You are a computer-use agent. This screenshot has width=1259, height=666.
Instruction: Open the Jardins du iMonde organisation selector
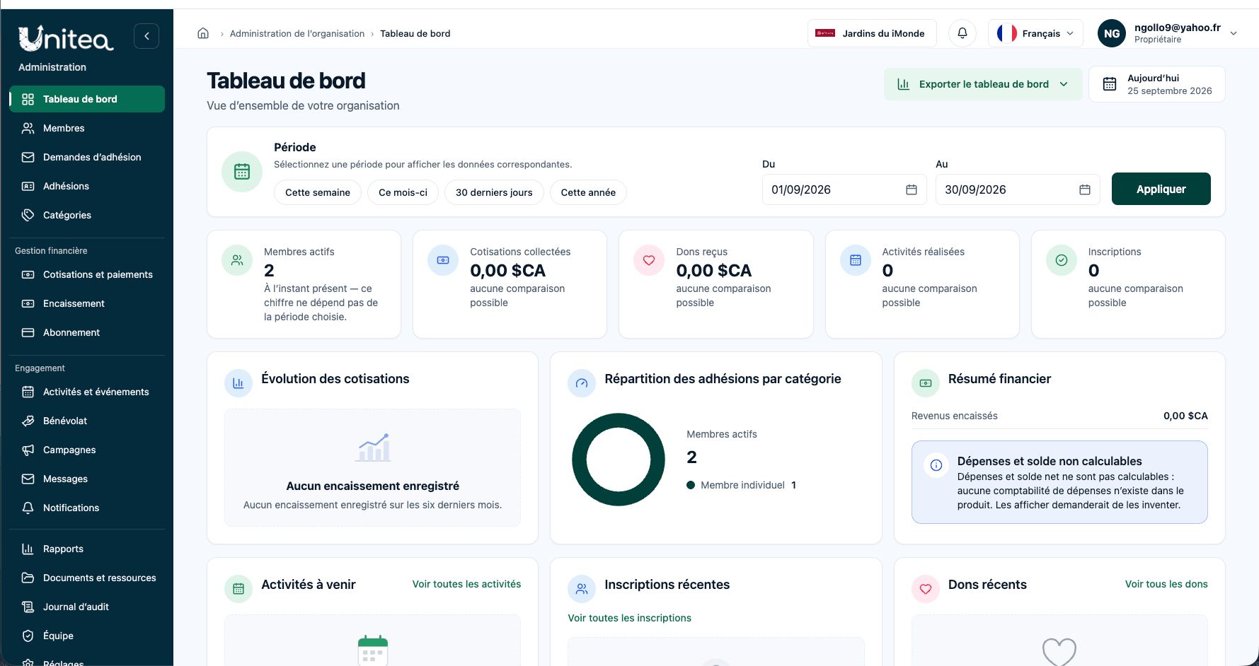pos(872,33)
